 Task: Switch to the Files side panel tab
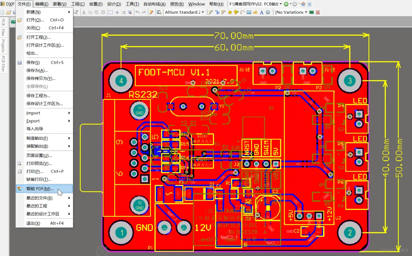coord(3,32)
